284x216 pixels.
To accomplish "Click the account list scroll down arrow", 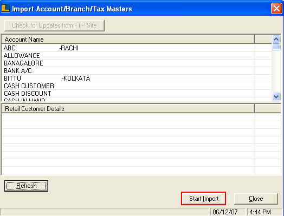I will pos(276,96).
